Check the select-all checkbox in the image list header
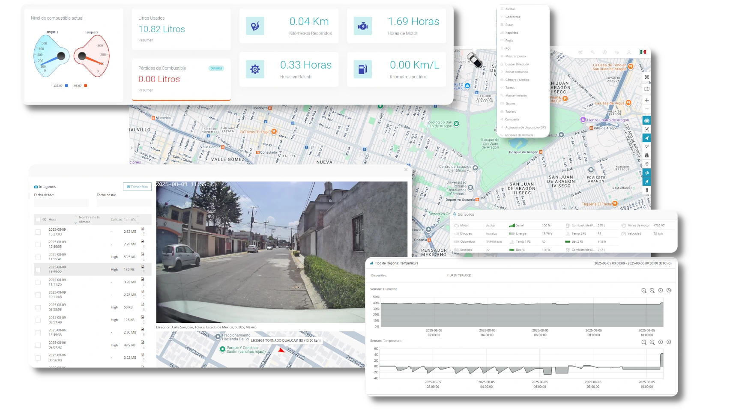This screenshot has width=733, height=414. point(38,219)
